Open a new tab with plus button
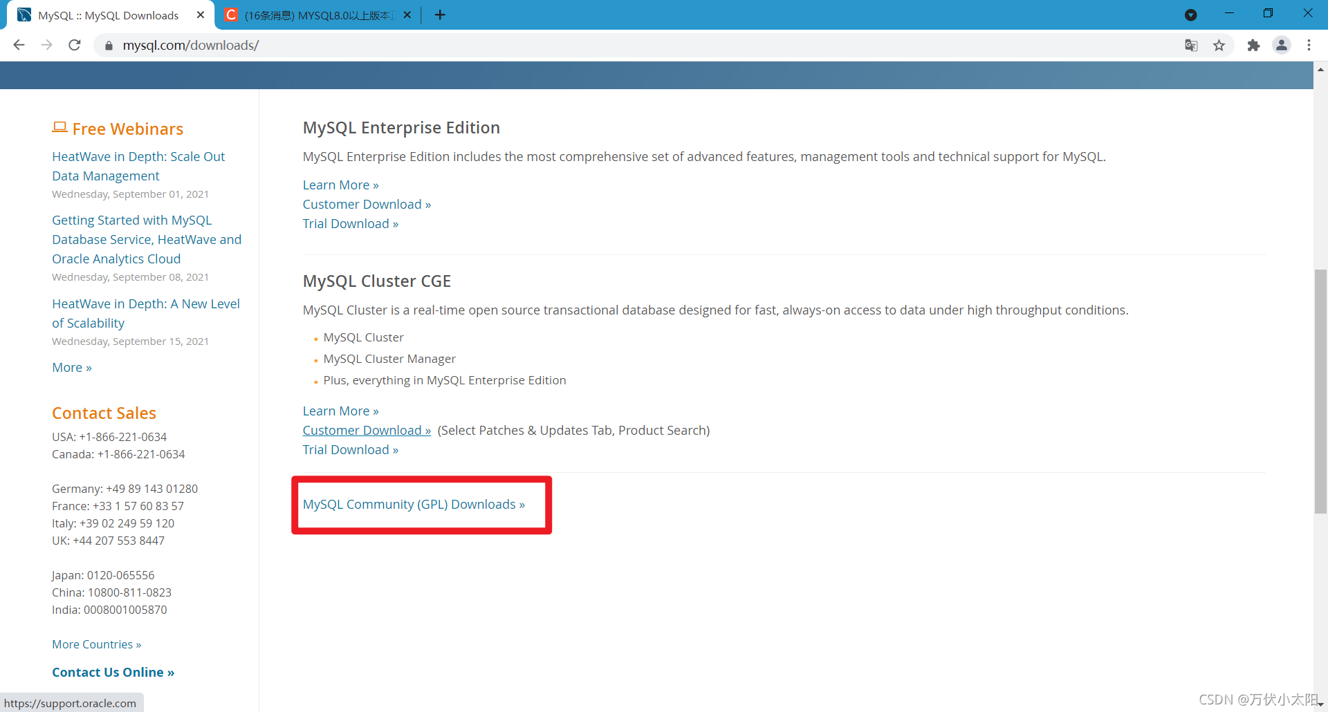Screen dimensions: 1328x712 [x=440, y=15]
